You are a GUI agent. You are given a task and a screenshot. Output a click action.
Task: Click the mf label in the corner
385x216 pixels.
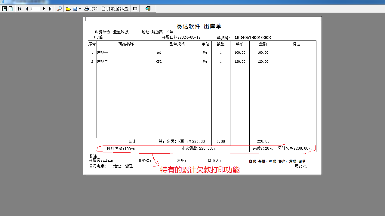[x=2, y=1]
